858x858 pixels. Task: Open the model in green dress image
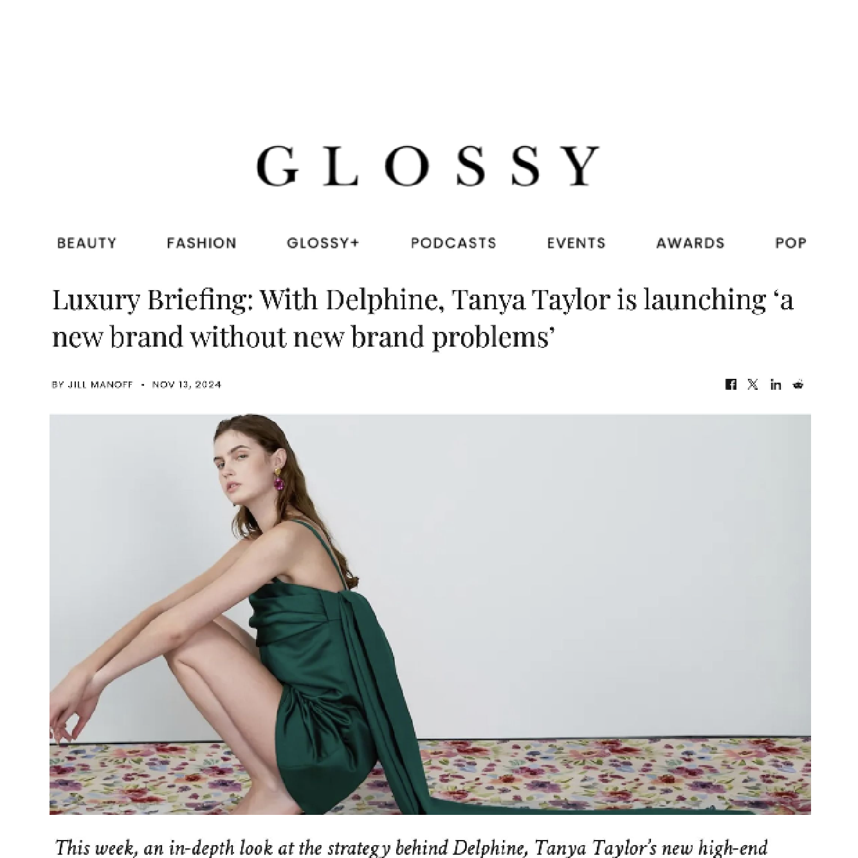pyautogui.click(x=430, y=614)
